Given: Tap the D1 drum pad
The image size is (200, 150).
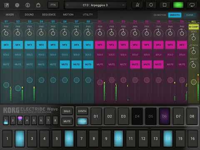Looking at the screenshot, I should pos(96,116).
